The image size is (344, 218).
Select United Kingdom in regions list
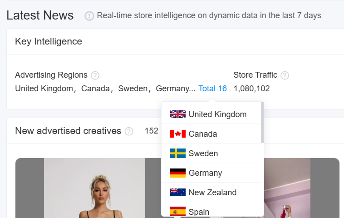pyautogui.click(x=211, y=114)
